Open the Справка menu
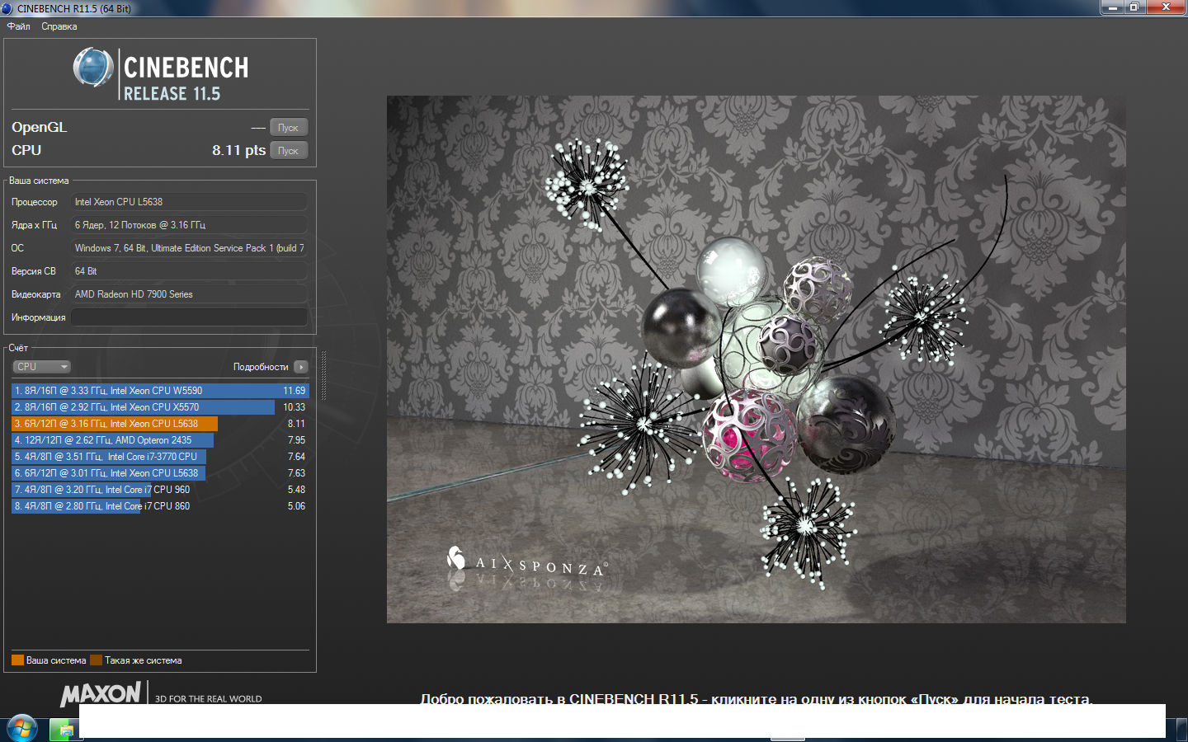This screenshot has width=1188, height=742. 59,26
